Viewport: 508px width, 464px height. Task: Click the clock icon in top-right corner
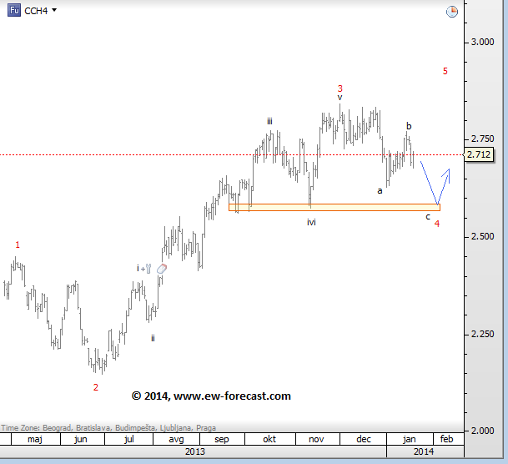(x=451, y=12)
